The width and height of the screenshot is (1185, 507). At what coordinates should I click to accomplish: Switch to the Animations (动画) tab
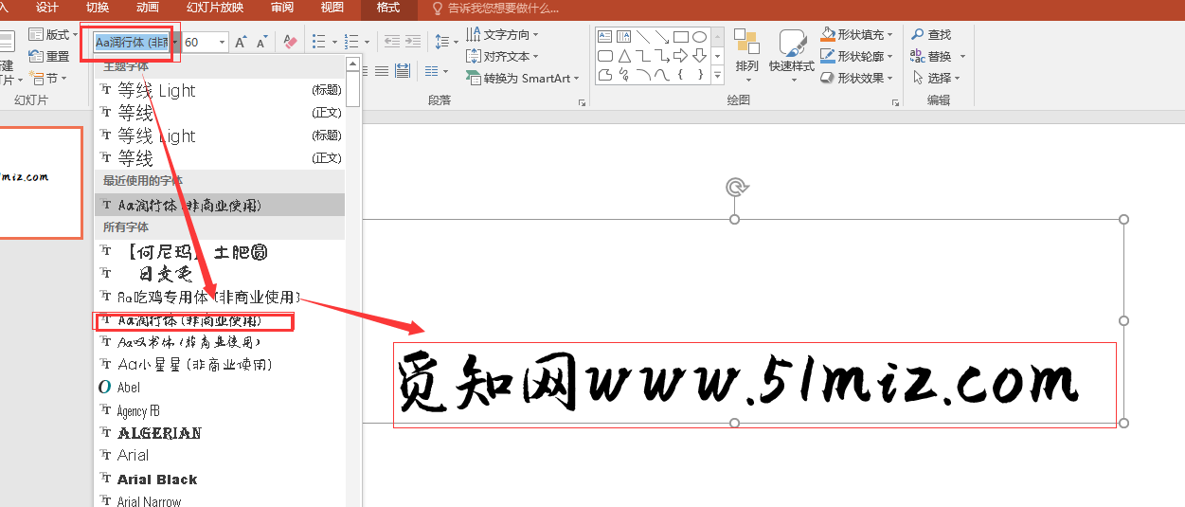tap(147, 8)
